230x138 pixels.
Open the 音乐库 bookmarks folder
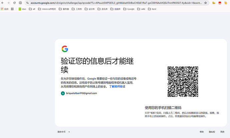click(102, 9)
